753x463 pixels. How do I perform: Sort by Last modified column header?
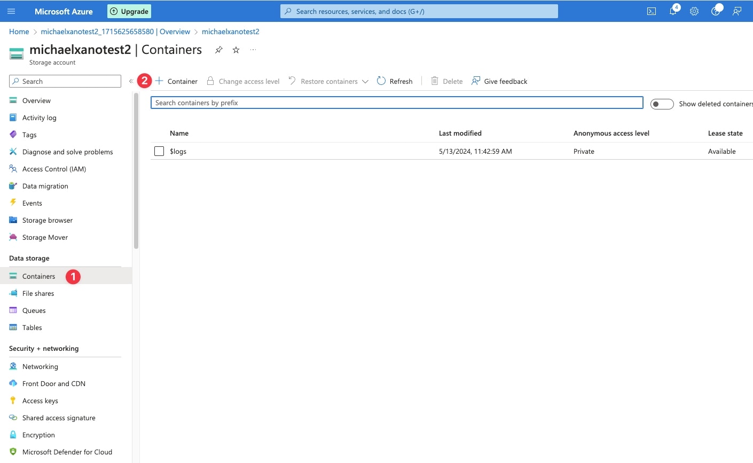coord(460,133)
